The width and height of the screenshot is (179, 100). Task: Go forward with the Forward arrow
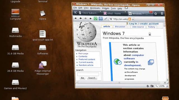coord(86,18)
